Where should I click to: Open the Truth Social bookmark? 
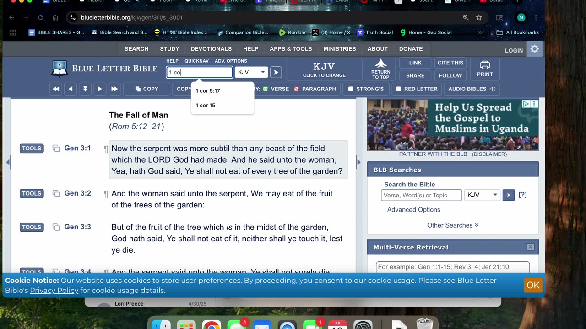(375, 32)
